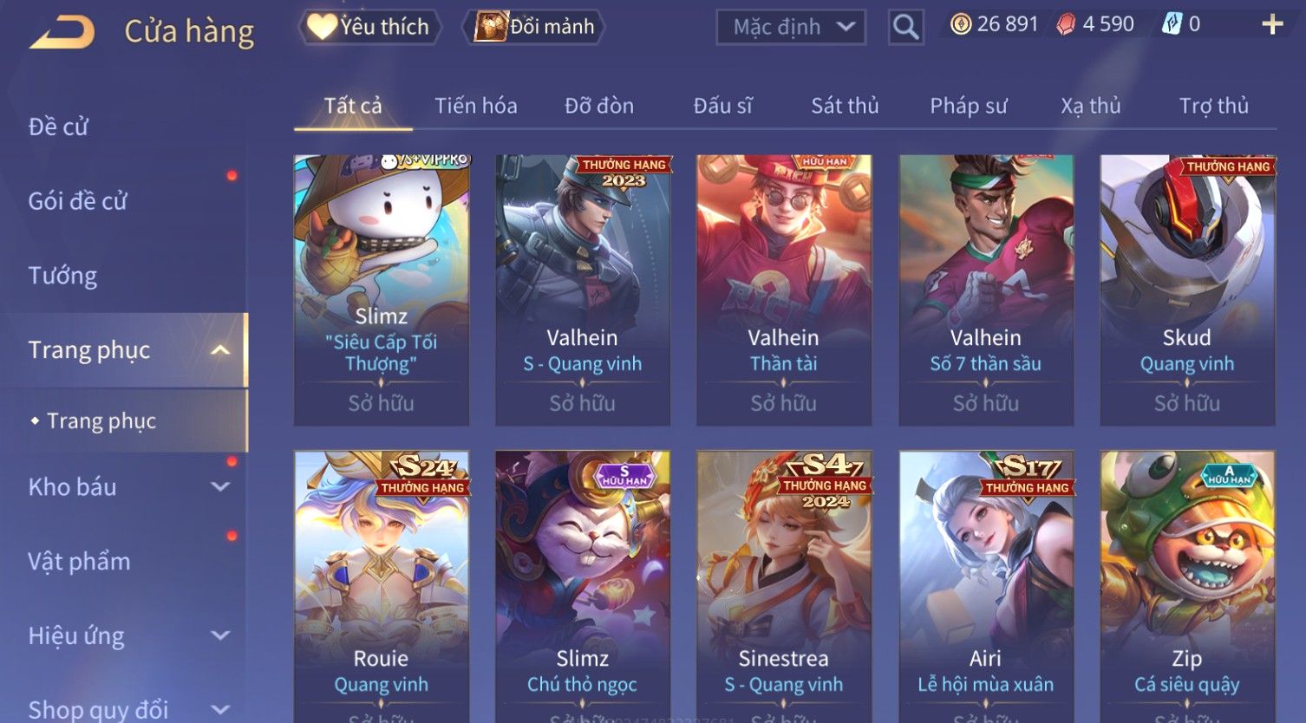This screenshot has height=723, width=1306.
Task: Open the Valhein Thần tài skin card
Action: coord(784,290)
